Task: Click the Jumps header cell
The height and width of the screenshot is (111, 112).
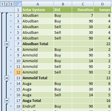Action: pyautogui.click(x=102, y=10)
